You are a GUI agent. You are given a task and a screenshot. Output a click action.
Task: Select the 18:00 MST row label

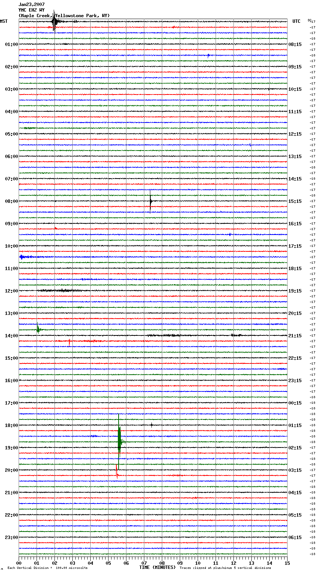coord(11,425)
